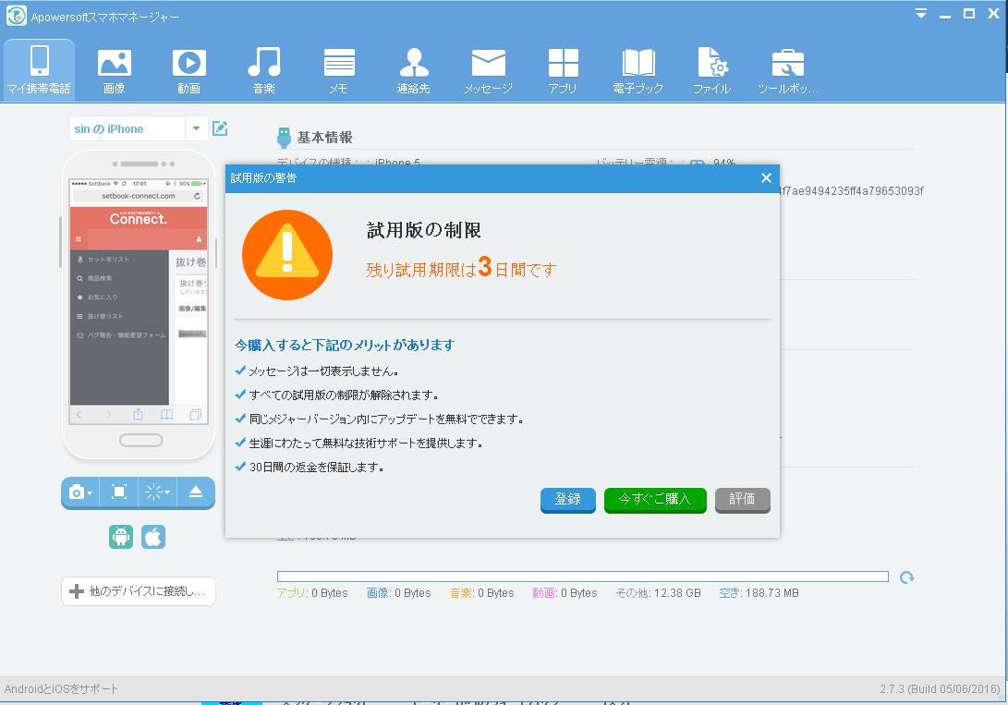Click the edit device name icon
The image size is (1008, 705).
pyautogui.click(x=220, y=128)
